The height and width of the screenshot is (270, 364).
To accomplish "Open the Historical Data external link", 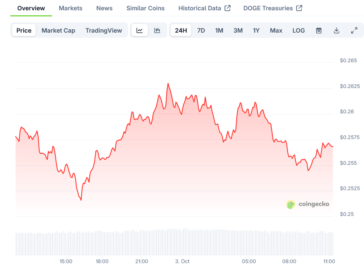I will (204, 8).
